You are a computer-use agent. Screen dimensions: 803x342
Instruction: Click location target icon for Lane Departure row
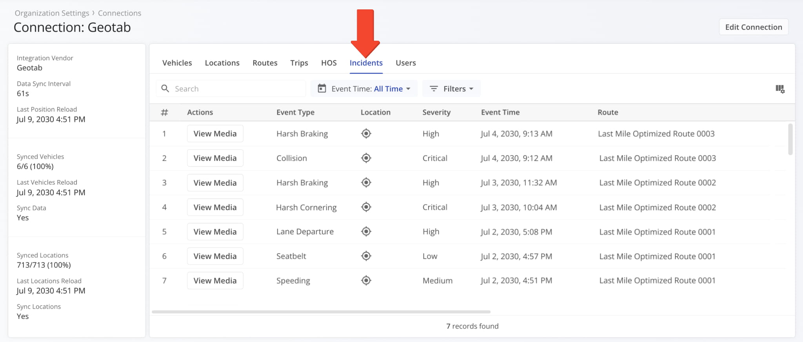(366, 232)
